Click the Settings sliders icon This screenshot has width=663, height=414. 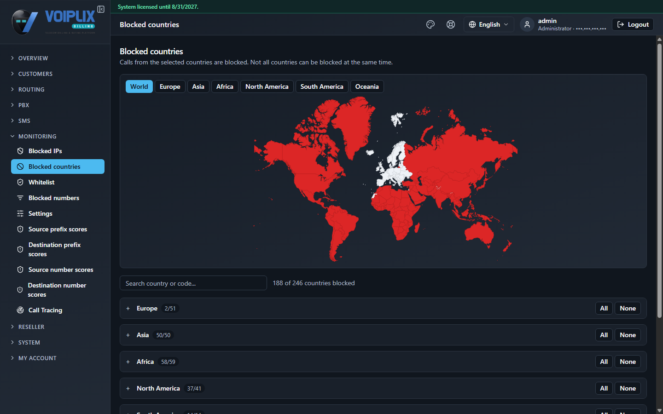tap(20, 213)
